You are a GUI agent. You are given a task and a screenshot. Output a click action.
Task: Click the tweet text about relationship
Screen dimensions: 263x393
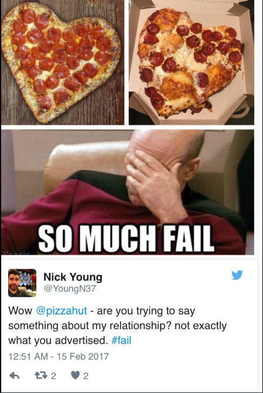(117, 326)
